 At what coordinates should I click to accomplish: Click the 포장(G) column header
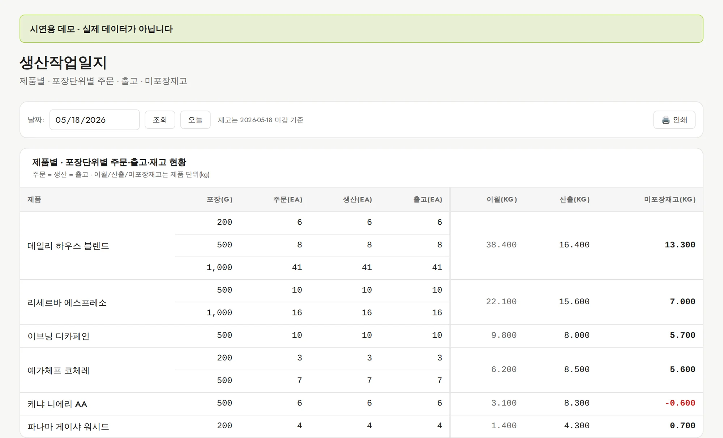click(219, 199)
